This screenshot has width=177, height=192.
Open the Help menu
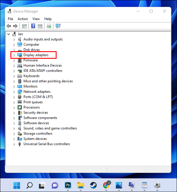[48, 19]
